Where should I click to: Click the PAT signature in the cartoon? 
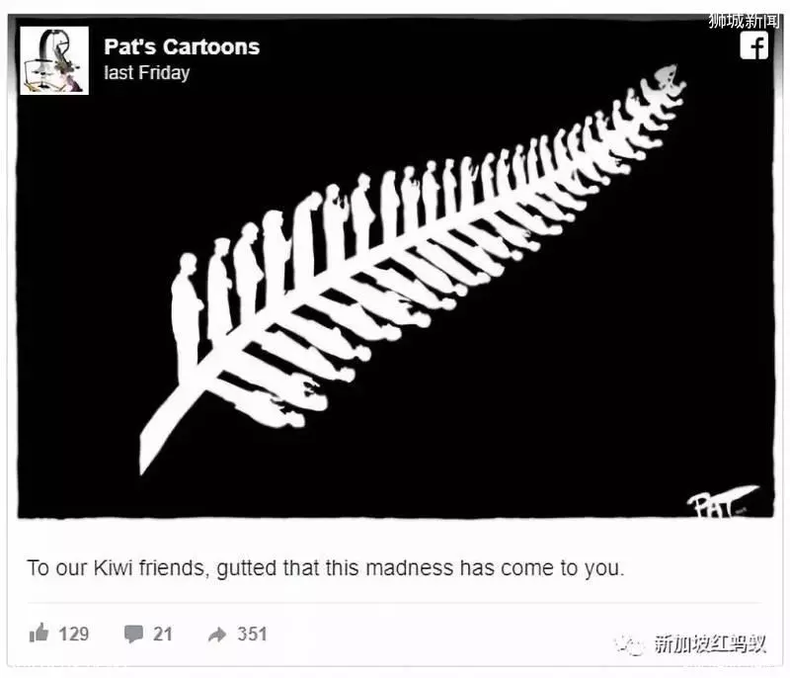click(x=721, y=501)
